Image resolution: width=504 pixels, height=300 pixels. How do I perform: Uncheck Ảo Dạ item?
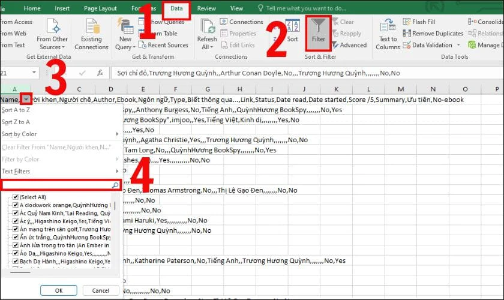(x=15, y=253)
